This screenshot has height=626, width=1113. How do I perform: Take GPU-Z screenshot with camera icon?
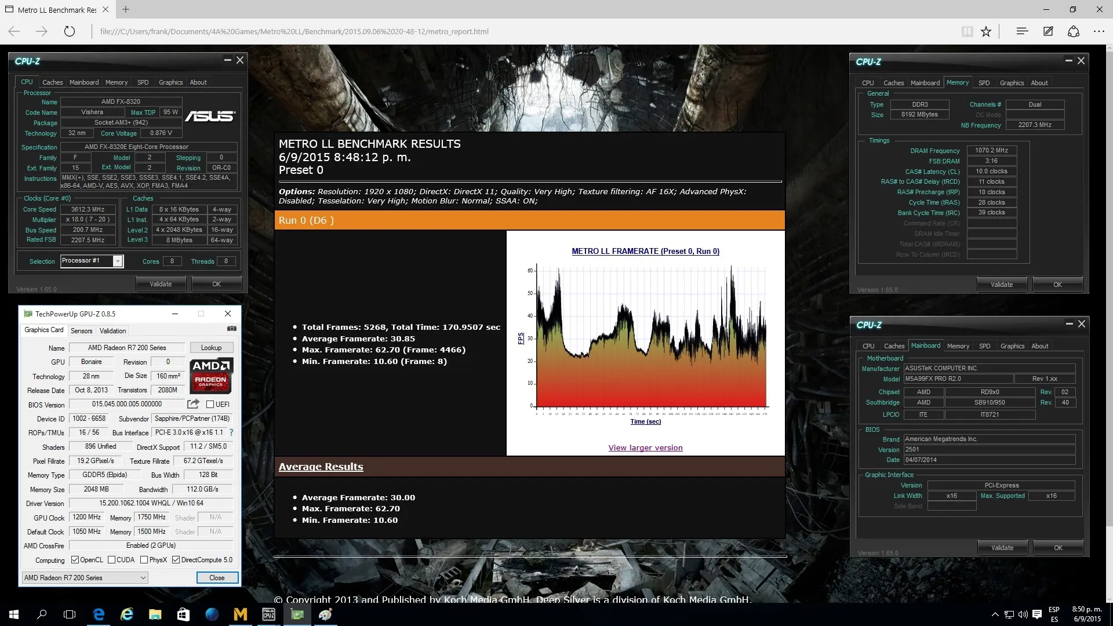[232, 329]
